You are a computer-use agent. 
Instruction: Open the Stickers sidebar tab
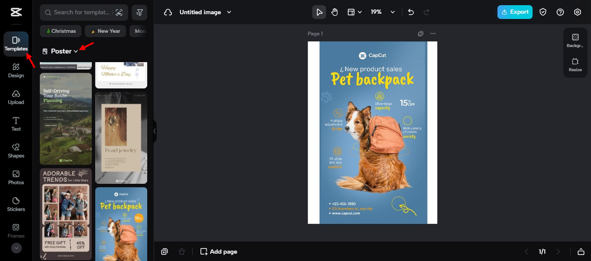[16, 204]
